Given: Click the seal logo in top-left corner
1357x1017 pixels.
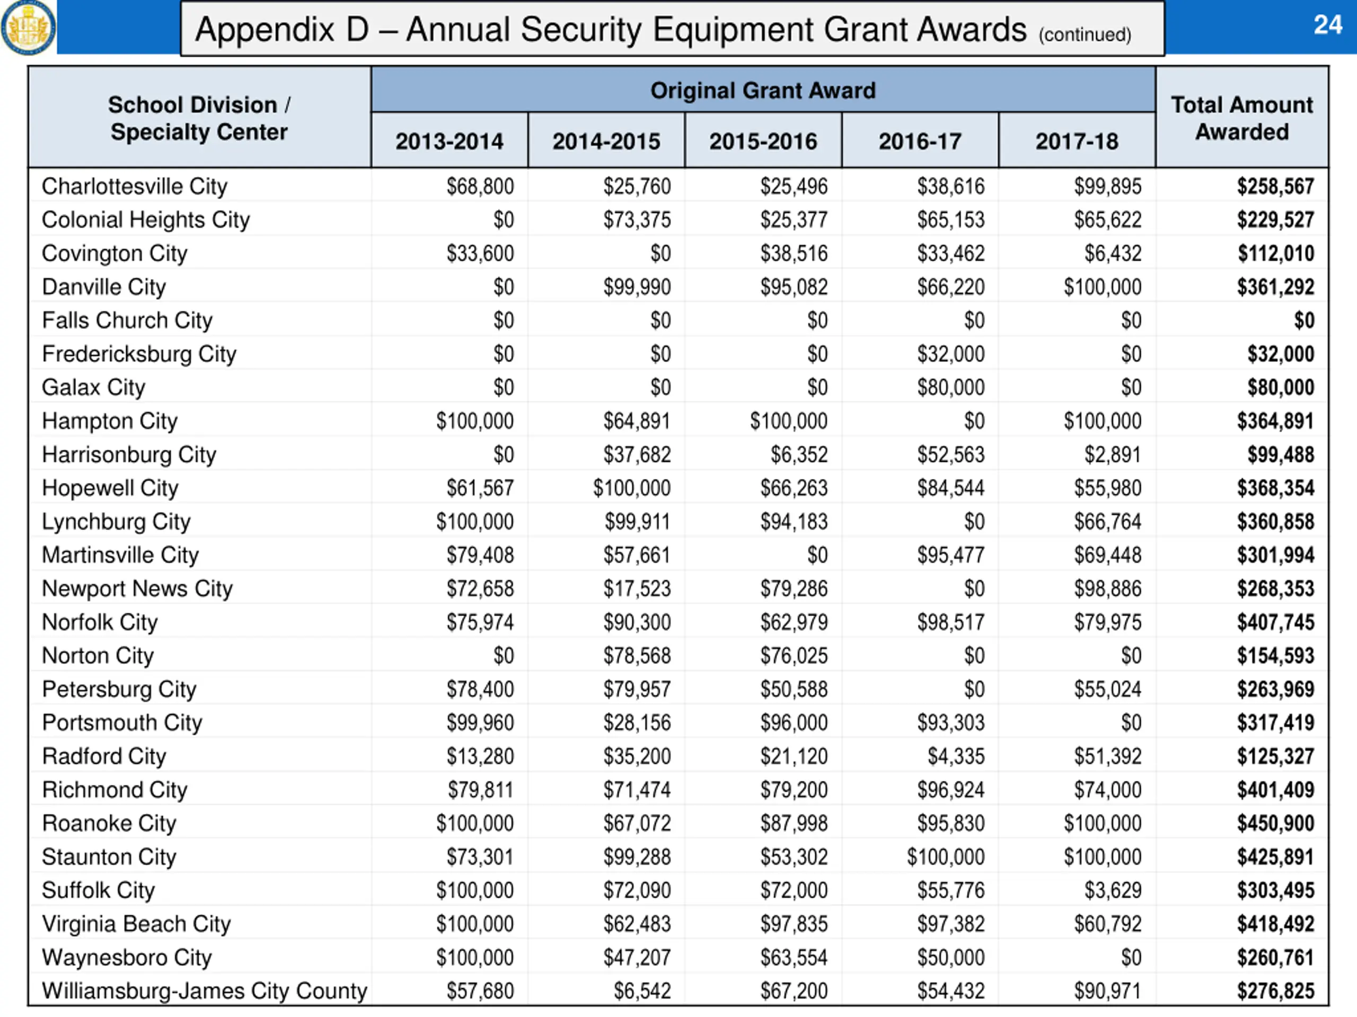Looking at the screenshot, I should pos(28,27).
